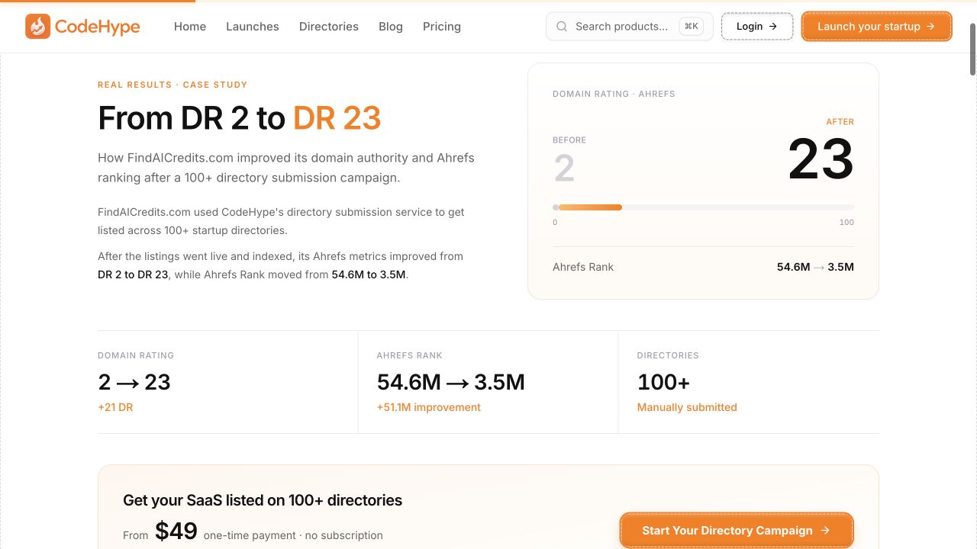This screenshot has width=977, height=549.
Task: Open the Home nav item
Action: tap(190, 27)
